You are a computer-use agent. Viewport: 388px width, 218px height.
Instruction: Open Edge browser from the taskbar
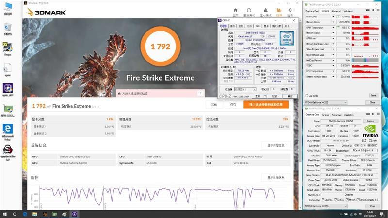[25, 214]
